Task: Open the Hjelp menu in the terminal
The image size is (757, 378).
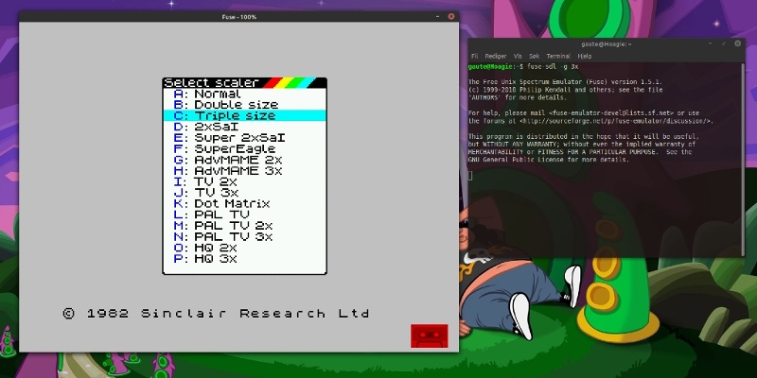Action: click(x=585, y=56)
